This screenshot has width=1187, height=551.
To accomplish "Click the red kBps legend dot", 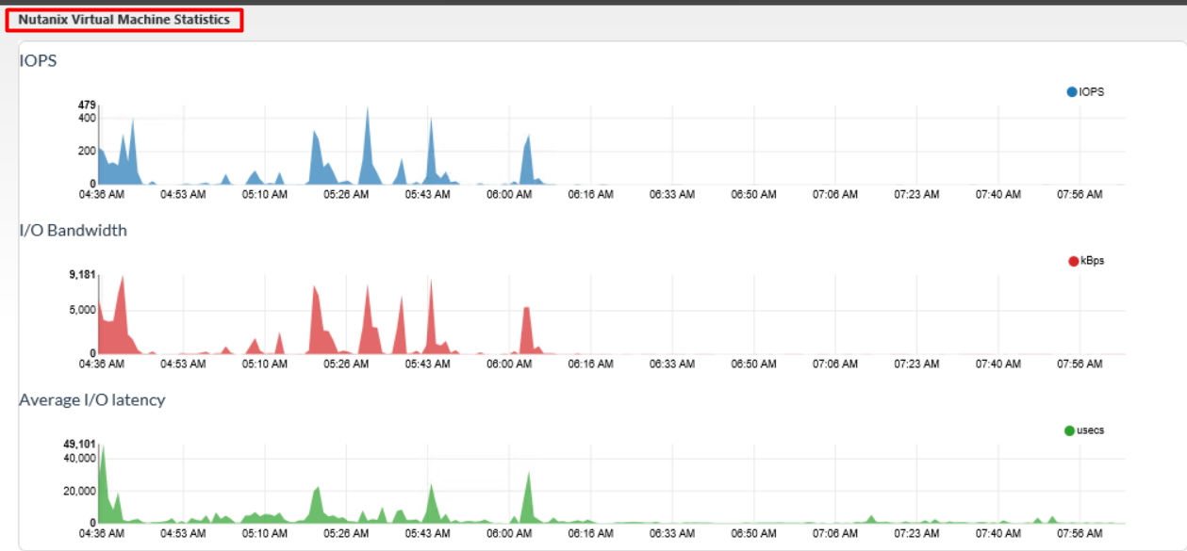I will coord(1073,261).
